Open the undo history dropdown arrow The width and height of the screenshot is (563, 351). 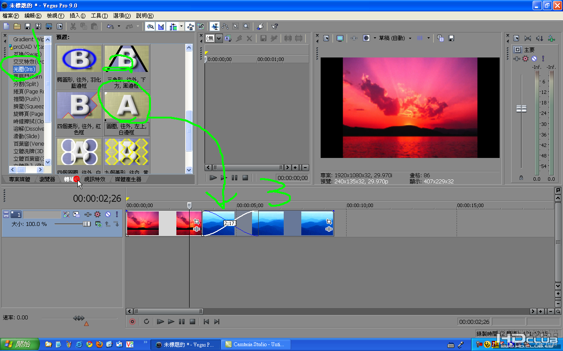[119, 27]
